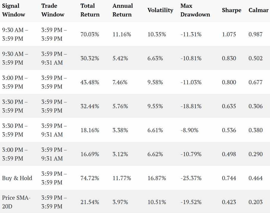This screenshot has width=270, height=213.
Task: Click the -8.90% max drawdown value
Action: (189, 130)
